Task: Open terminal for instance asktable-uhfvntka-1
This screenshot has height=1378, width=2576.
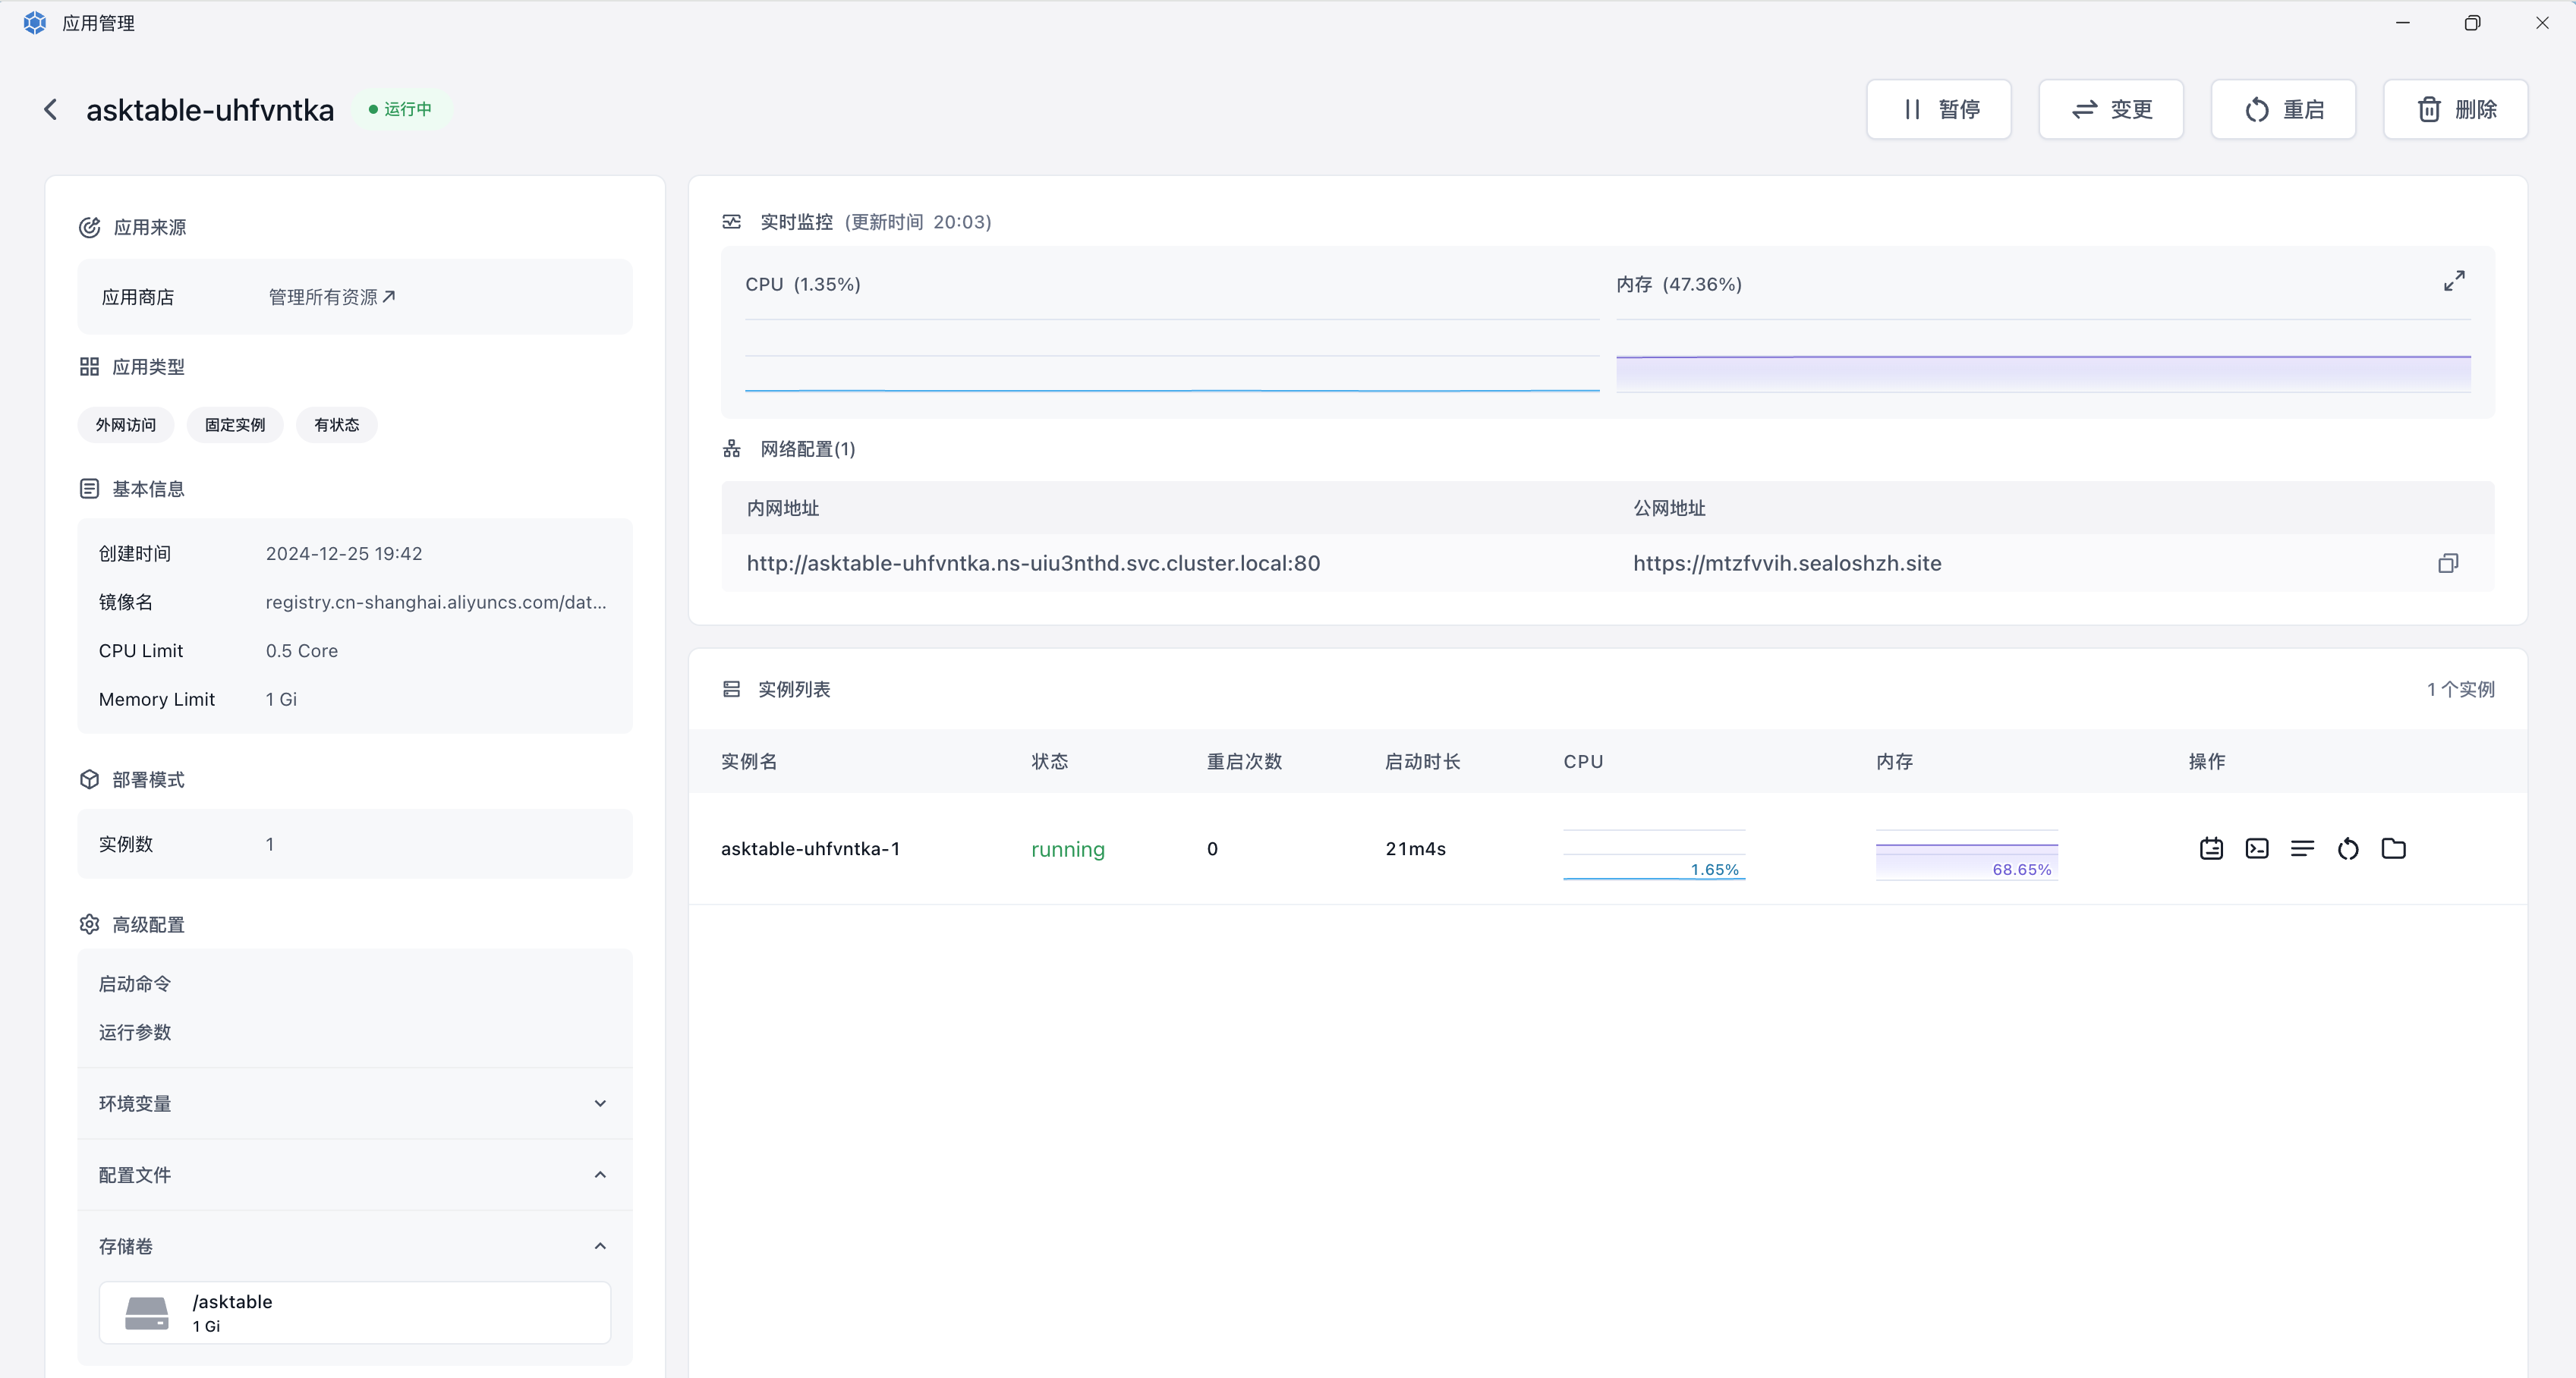Action: [2257, 849]
